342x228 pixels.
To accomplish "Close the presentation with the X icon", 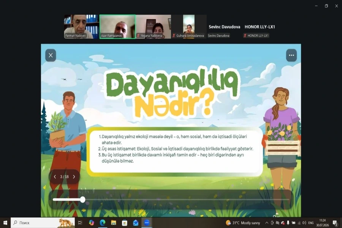I will [51, 55].
